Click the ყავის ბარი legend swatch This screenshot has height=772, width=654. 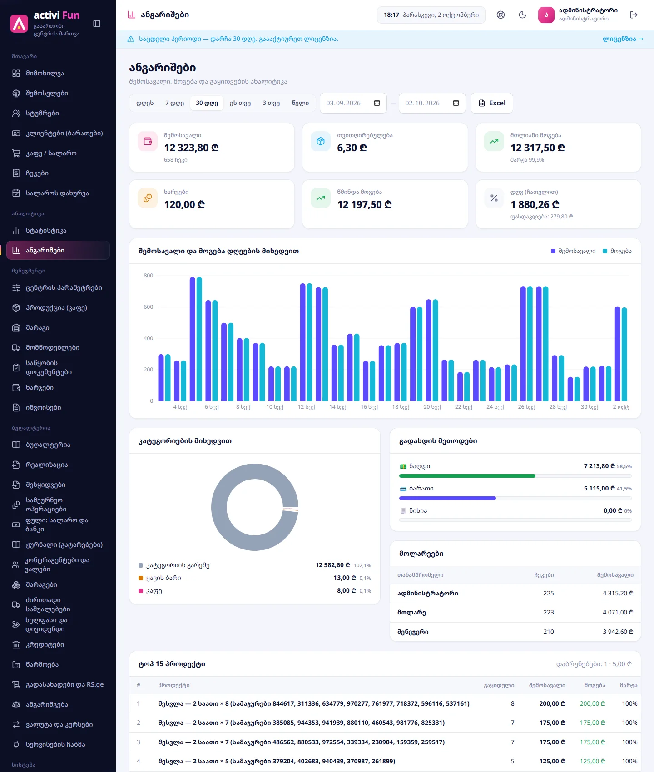click(141, 578)
